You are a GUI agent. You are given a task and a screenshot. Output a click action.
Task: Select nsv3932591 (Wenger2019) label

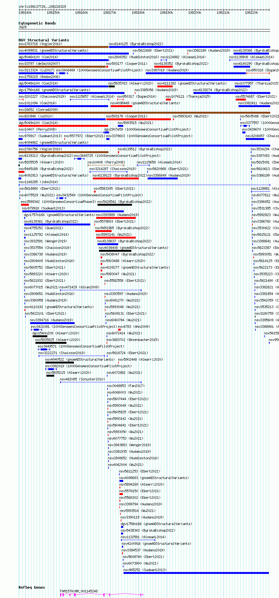(46, 241)
